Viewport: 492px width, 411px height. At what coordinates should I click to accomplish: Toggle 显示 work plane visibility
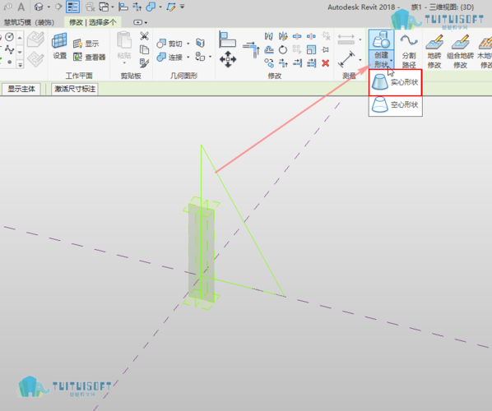pos(86,44)
